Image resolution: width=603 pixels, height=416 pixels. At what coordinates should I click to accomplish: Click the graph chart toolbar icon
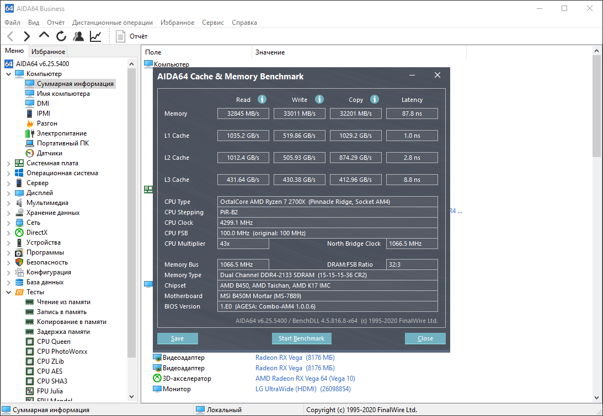pos(95,36)
